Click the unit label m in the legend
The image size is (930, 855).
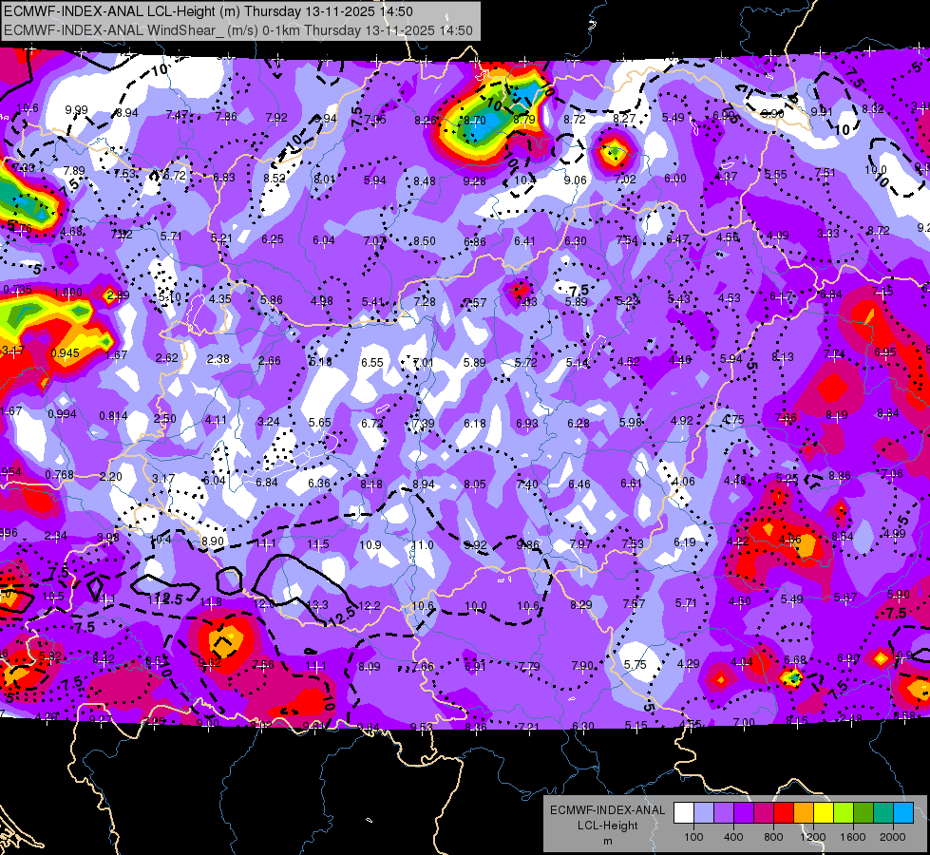click(x=607, y=842)
